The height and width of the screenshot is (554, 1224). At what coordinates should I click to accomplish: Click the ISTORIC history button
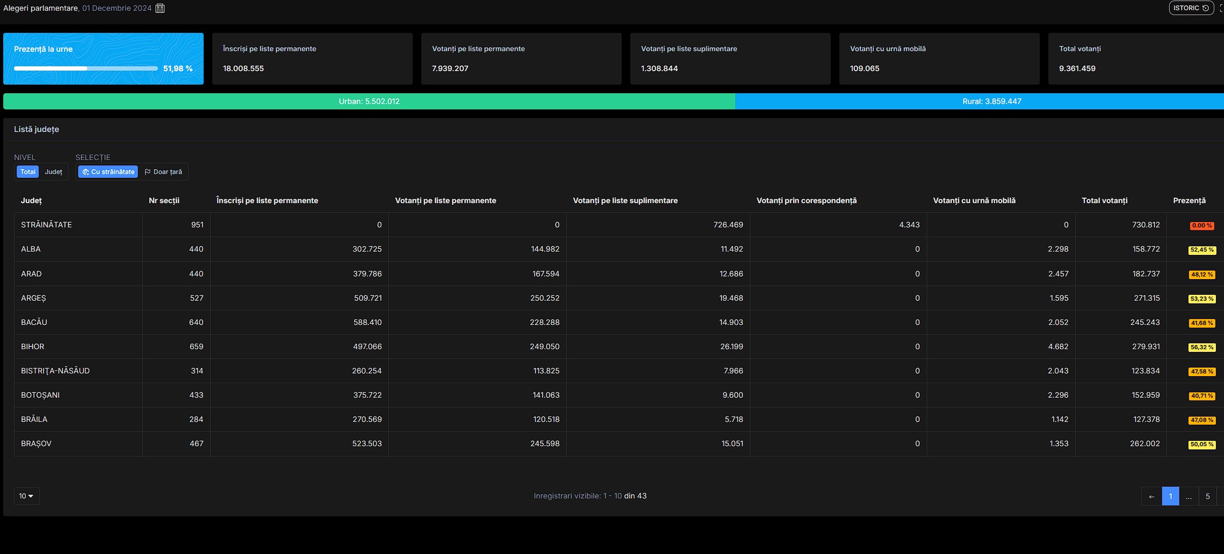click(1191, 8)
